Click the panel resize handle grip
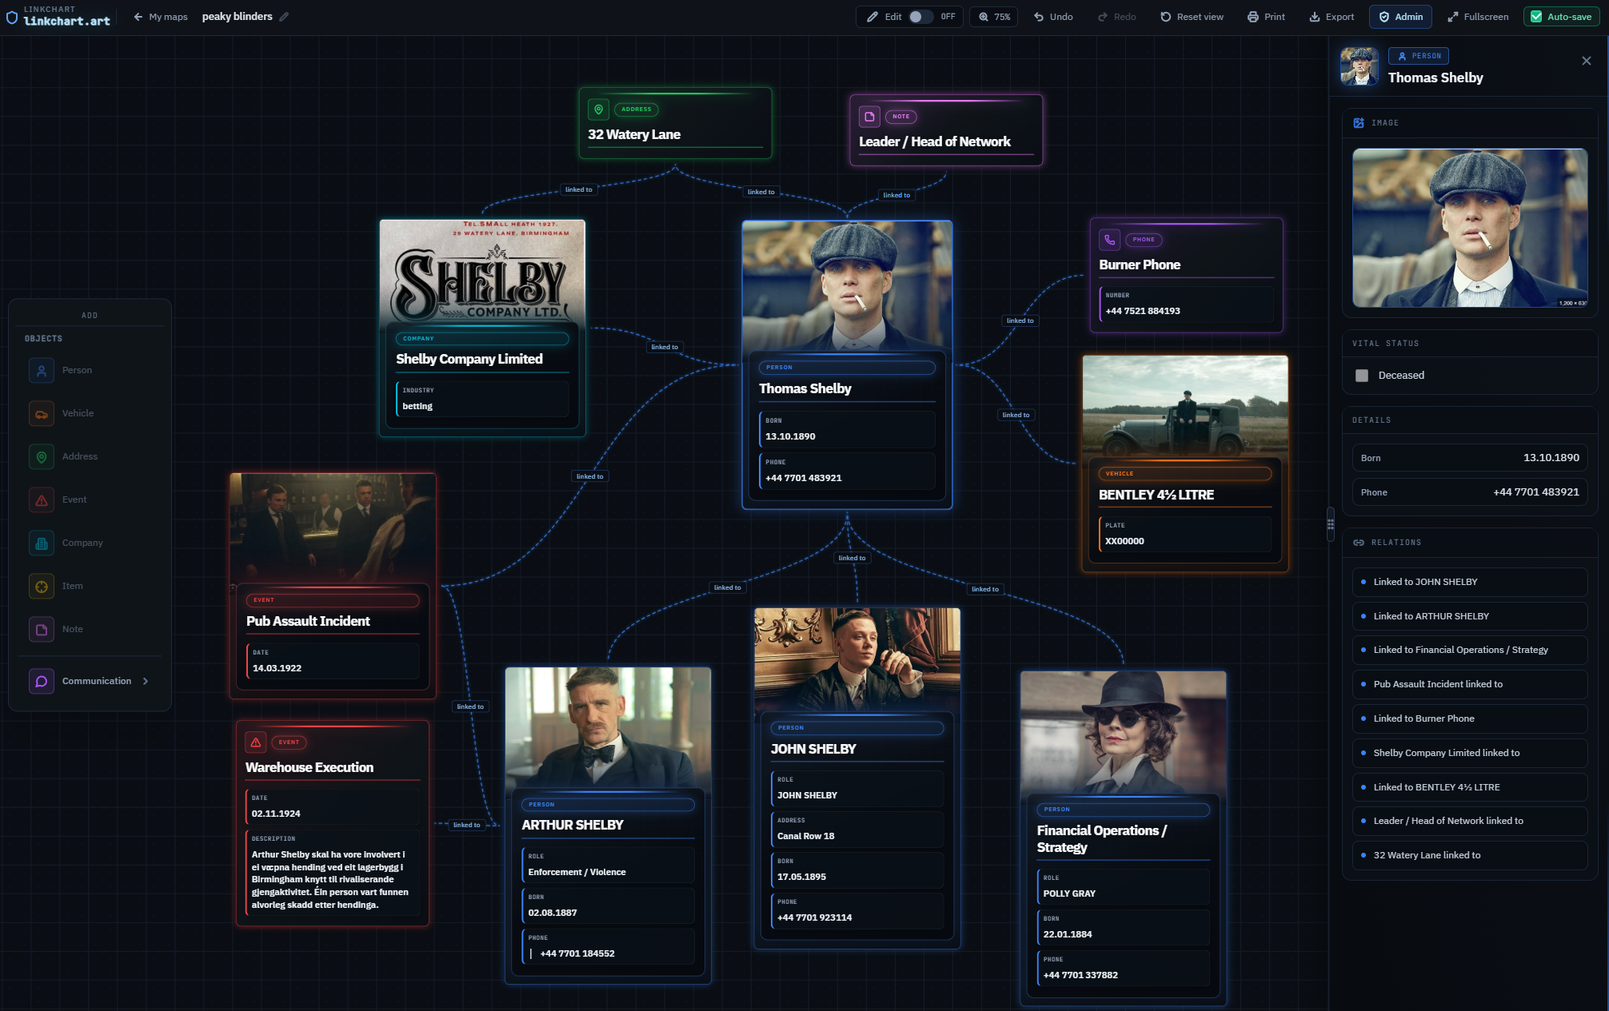1609x1011 pixels. tap(1331, 524)
